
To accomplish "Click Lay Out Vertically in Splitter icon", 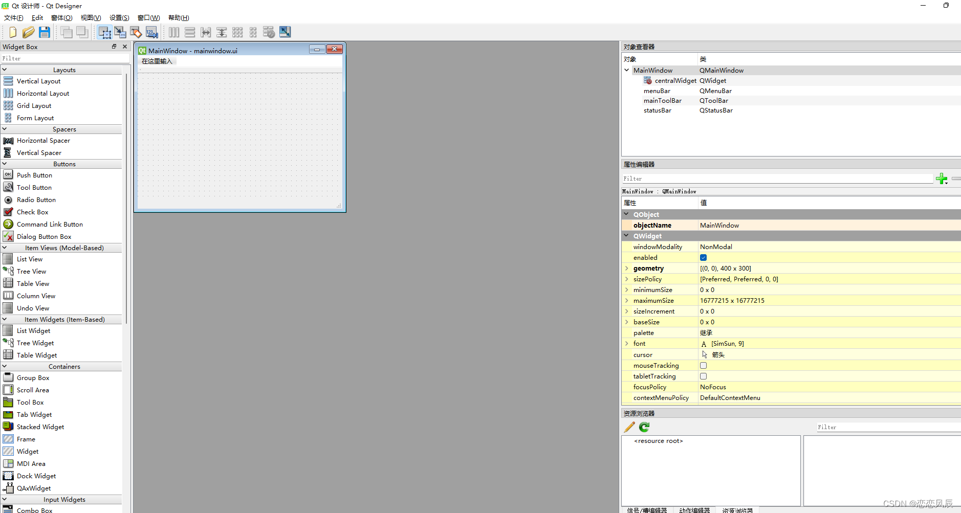I will [x=222, y=32].
